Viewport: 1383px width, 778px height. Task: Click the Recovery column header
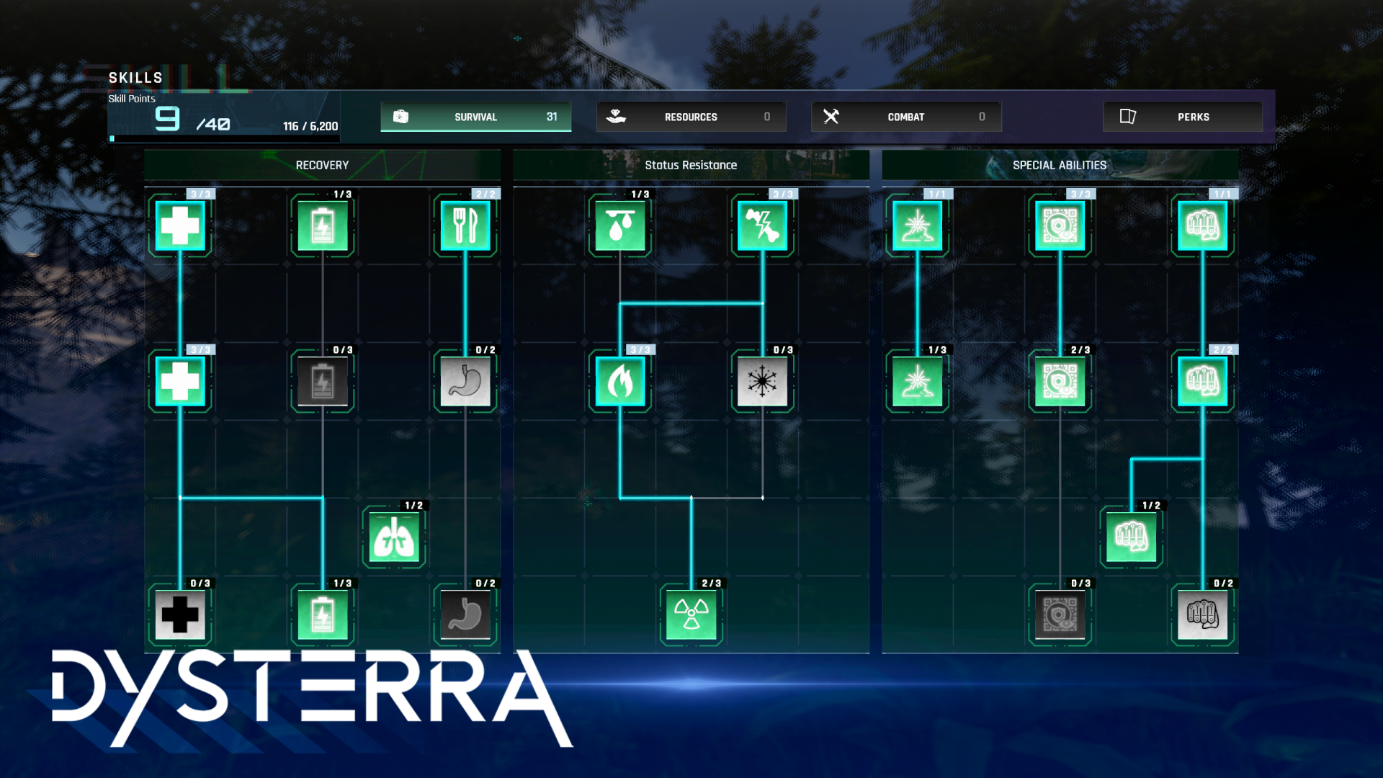pyautogui.click(x=322, y=165)
